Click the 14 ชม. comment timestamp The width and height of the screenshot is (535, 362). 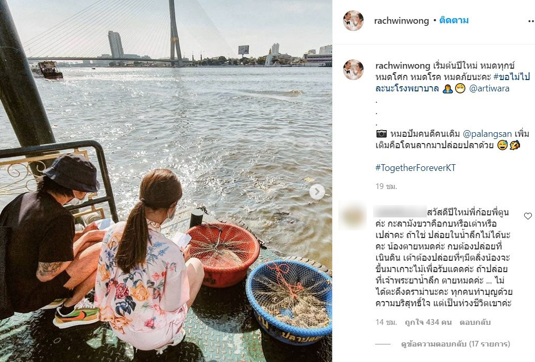(386, 322)
